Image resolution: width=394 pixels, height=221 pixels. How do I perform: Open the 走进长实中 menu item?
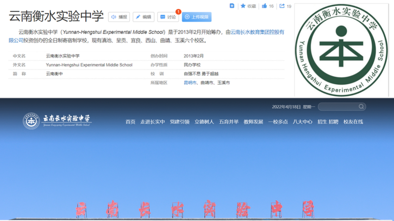tap(152, 122)
